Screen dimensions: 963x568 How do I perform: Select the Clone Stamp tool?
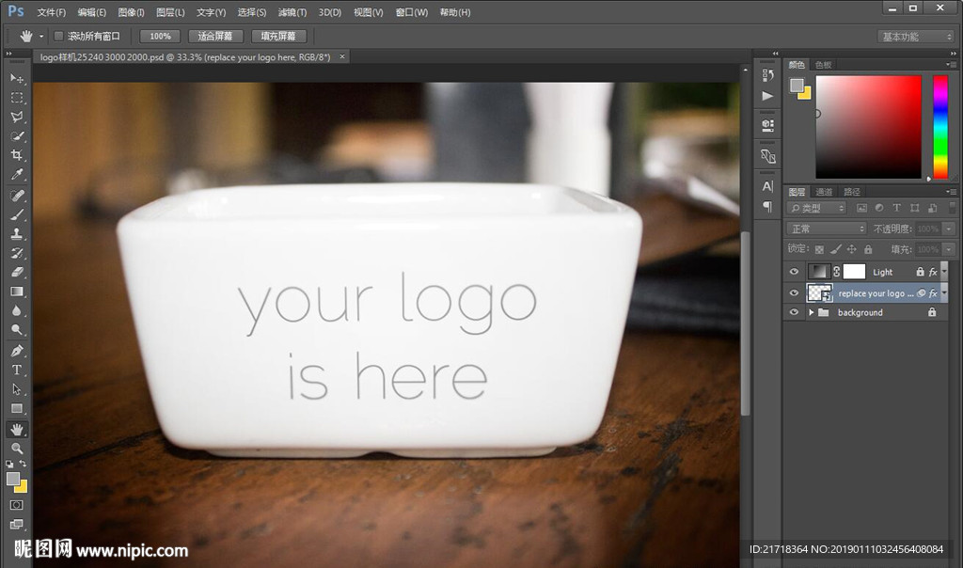(x=17, y=234)
